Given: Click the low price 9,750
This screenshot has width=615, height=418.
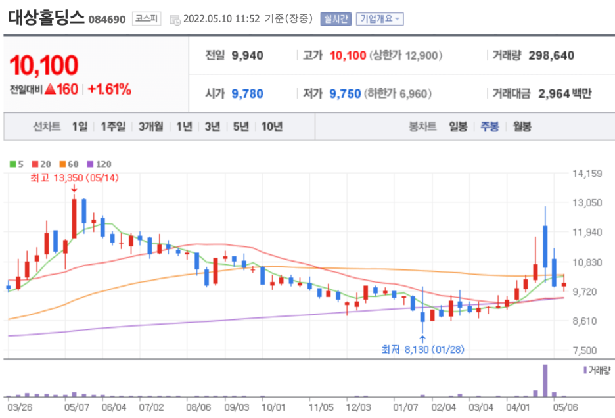Looking at the screenshot, I should point(345,94).
